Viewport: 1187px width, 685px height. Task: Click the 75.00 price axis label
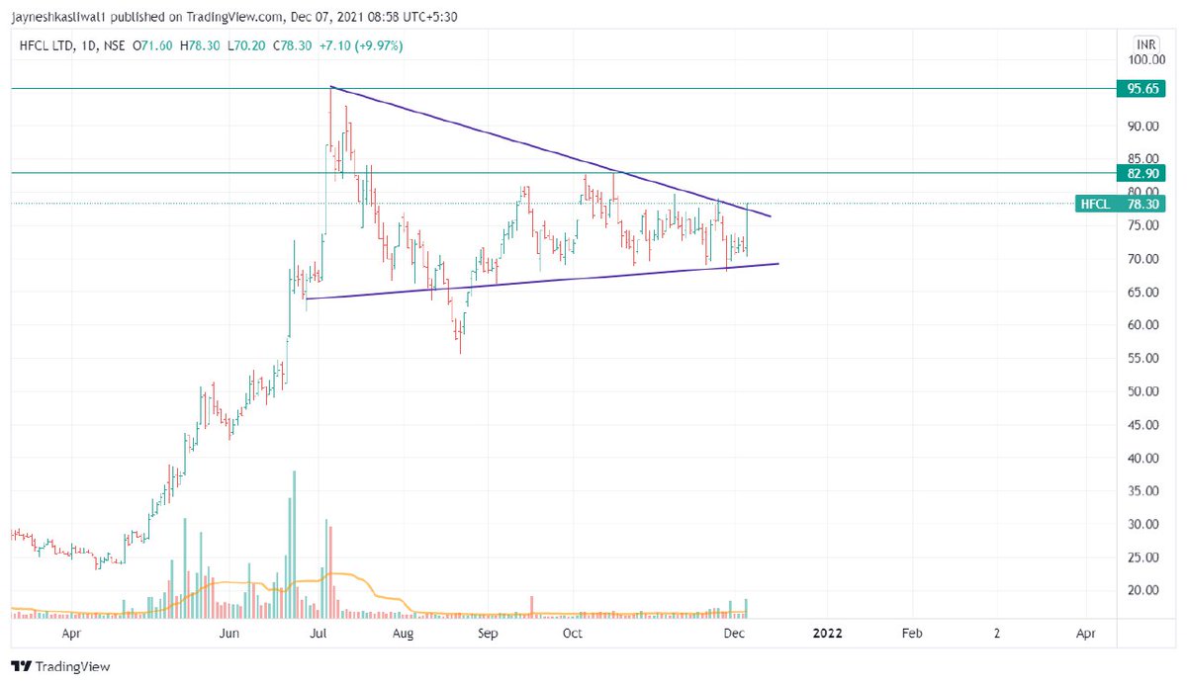(1145, 225)
